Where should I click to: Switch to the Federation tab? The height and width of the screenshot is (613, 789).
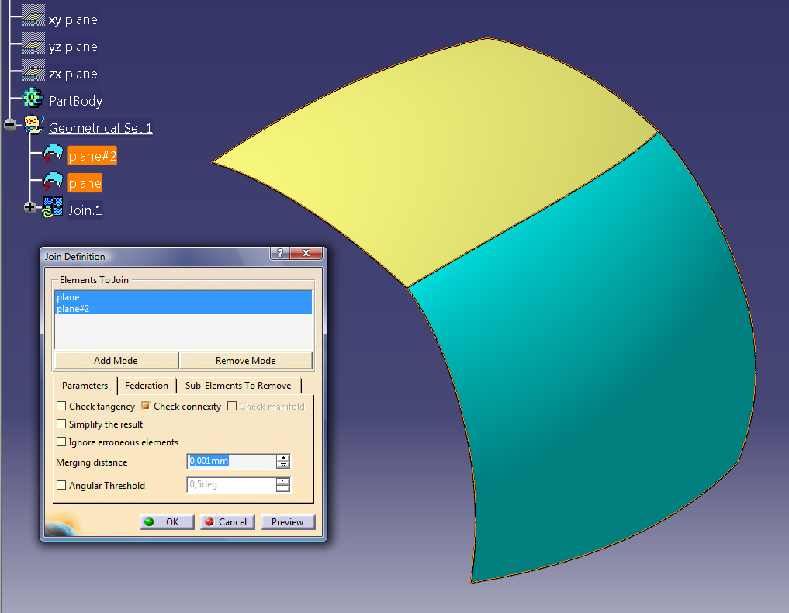click(147, 386)
